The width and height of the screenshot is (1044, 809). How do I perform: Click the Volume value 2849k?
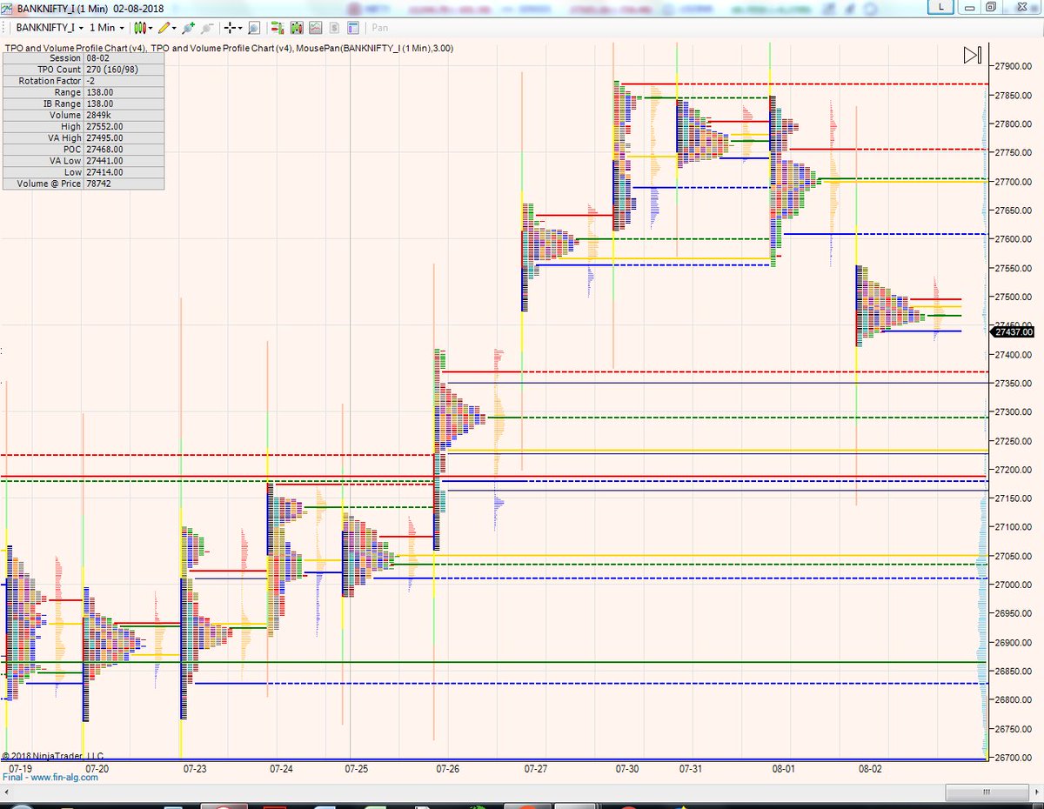(98, 115)
